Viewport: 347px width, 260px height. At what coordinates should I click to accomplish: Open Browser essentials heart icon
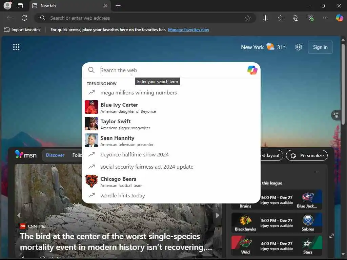coord(310,18)
